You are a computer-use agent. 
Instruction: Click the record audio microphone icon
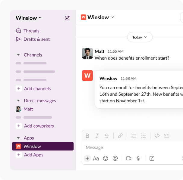(138, 158)
